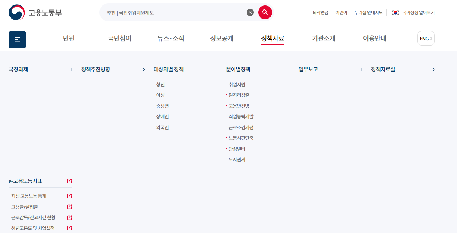
Task: Open external link icon beside 청년고용률 및 사업실적
Action: [70, 228]
